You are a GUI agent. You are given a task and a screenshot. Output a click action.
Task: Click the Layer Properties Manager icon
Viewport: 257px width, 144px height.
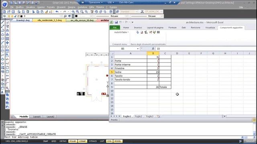click(4, 16)
